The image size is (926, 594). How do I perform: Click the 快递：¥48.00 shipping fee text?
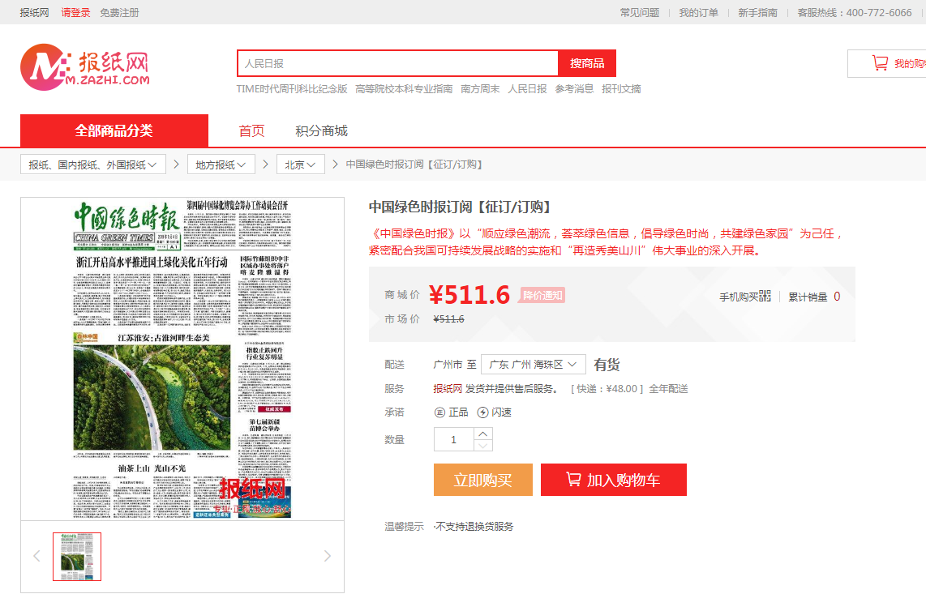(x=607, y=388)
